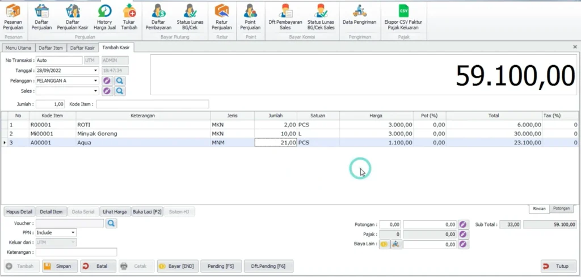Expand the Tanggal date dropdown
Screen dimensions: 581x277
[x=95, y=71]
